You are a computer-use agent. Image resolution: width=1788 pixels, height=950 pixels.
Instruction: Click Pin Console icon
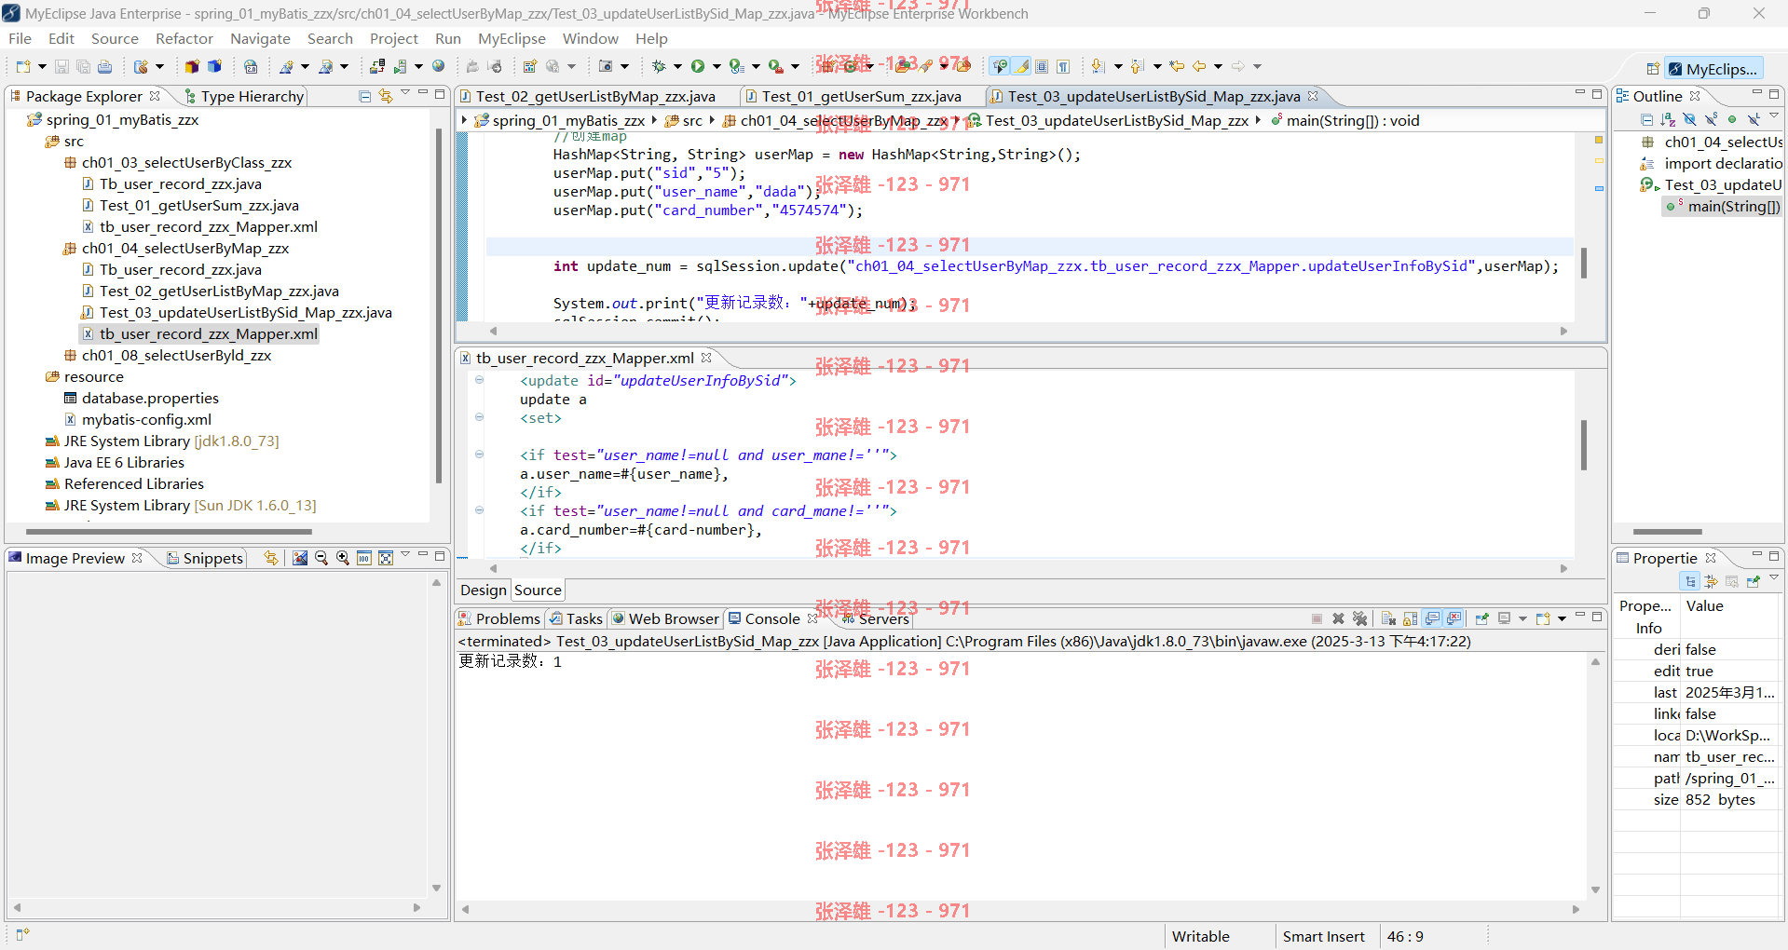point(1481,618)
